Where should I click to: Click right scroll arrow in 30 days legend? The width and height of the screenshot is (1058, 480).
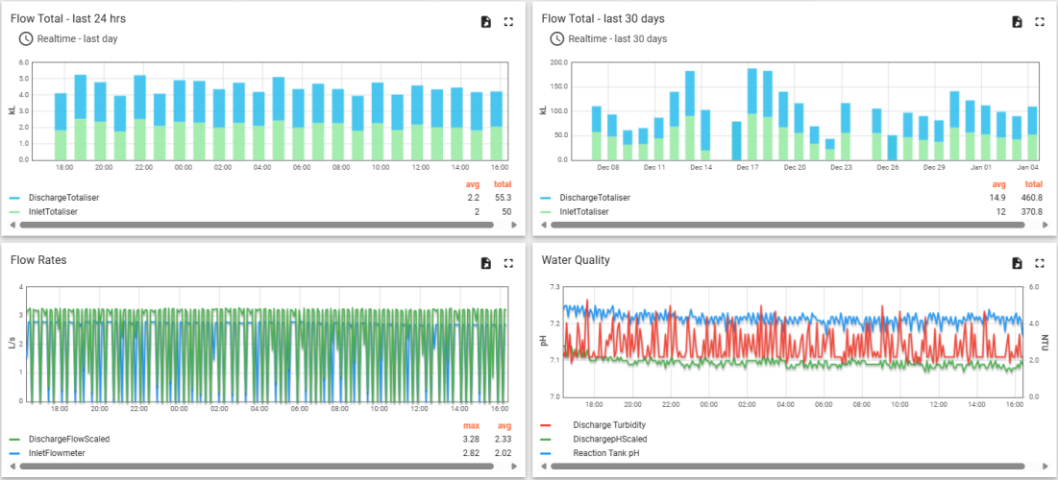(x=1046, y=225)
